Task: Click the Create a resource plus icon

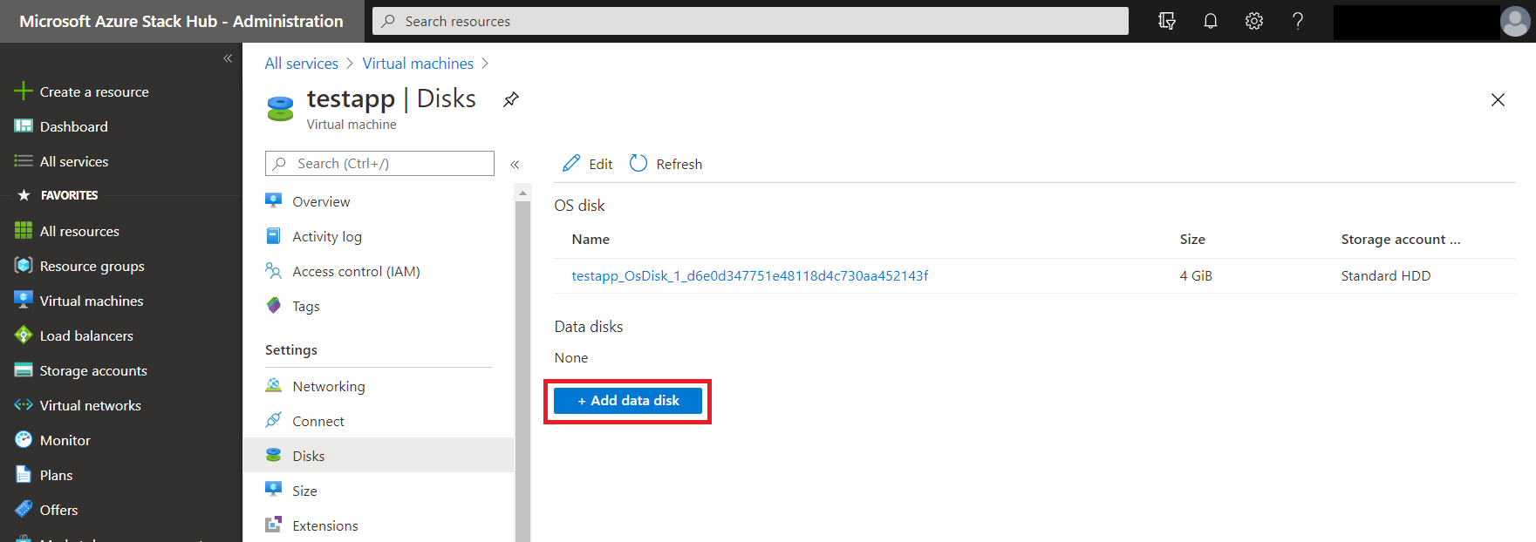Action: [x=24, y=91]
